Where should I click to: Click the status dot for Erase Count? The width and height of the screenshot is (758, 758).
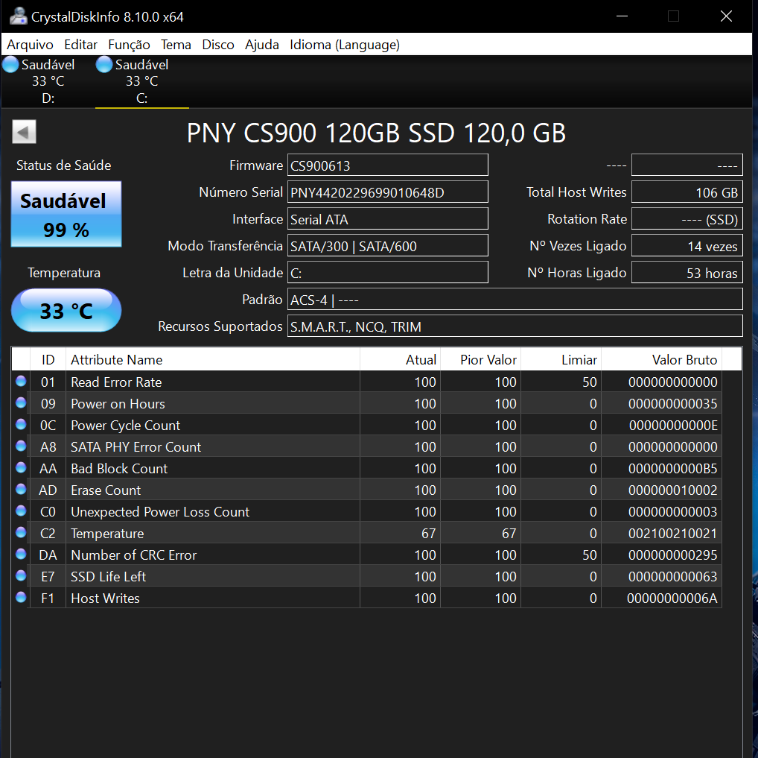(x=21, y=489)
